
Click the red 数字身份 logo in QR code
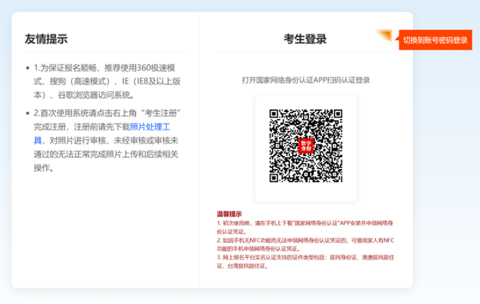[306, 145]
